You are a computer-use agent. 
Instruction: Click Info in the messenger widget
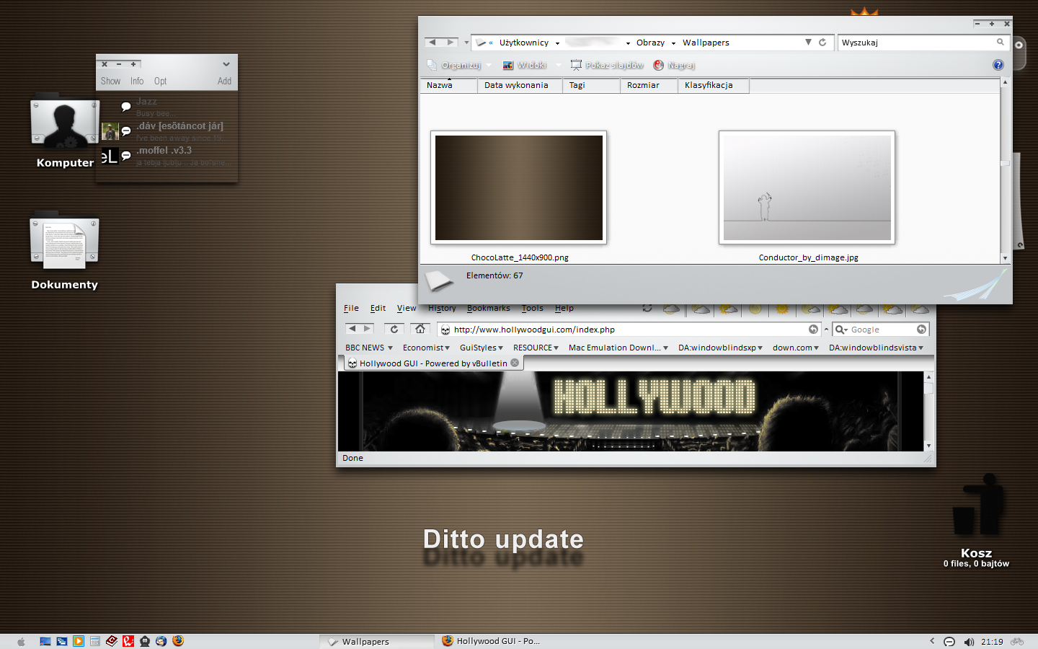137,81
